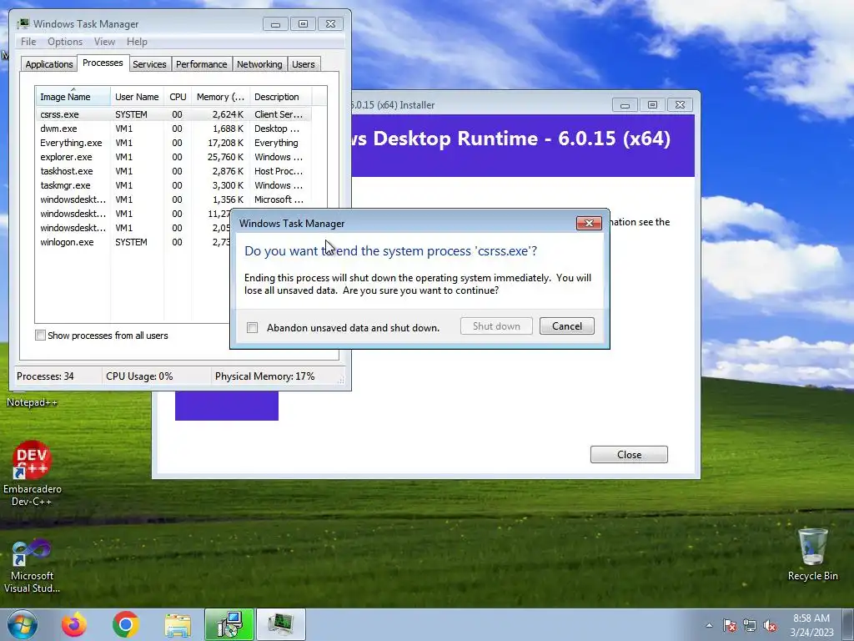This screenshot has width=854, height=641.
Task: Click the Action Center flag tray icon
Action: click(730, 626)
